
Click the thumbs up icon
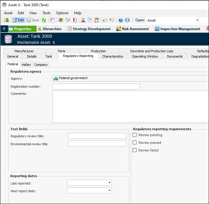(105, 20)
